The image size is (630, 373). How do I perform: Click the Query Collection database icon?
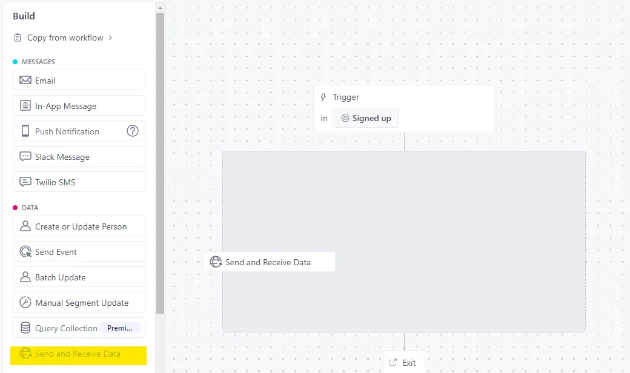click(x=24, y=327)
